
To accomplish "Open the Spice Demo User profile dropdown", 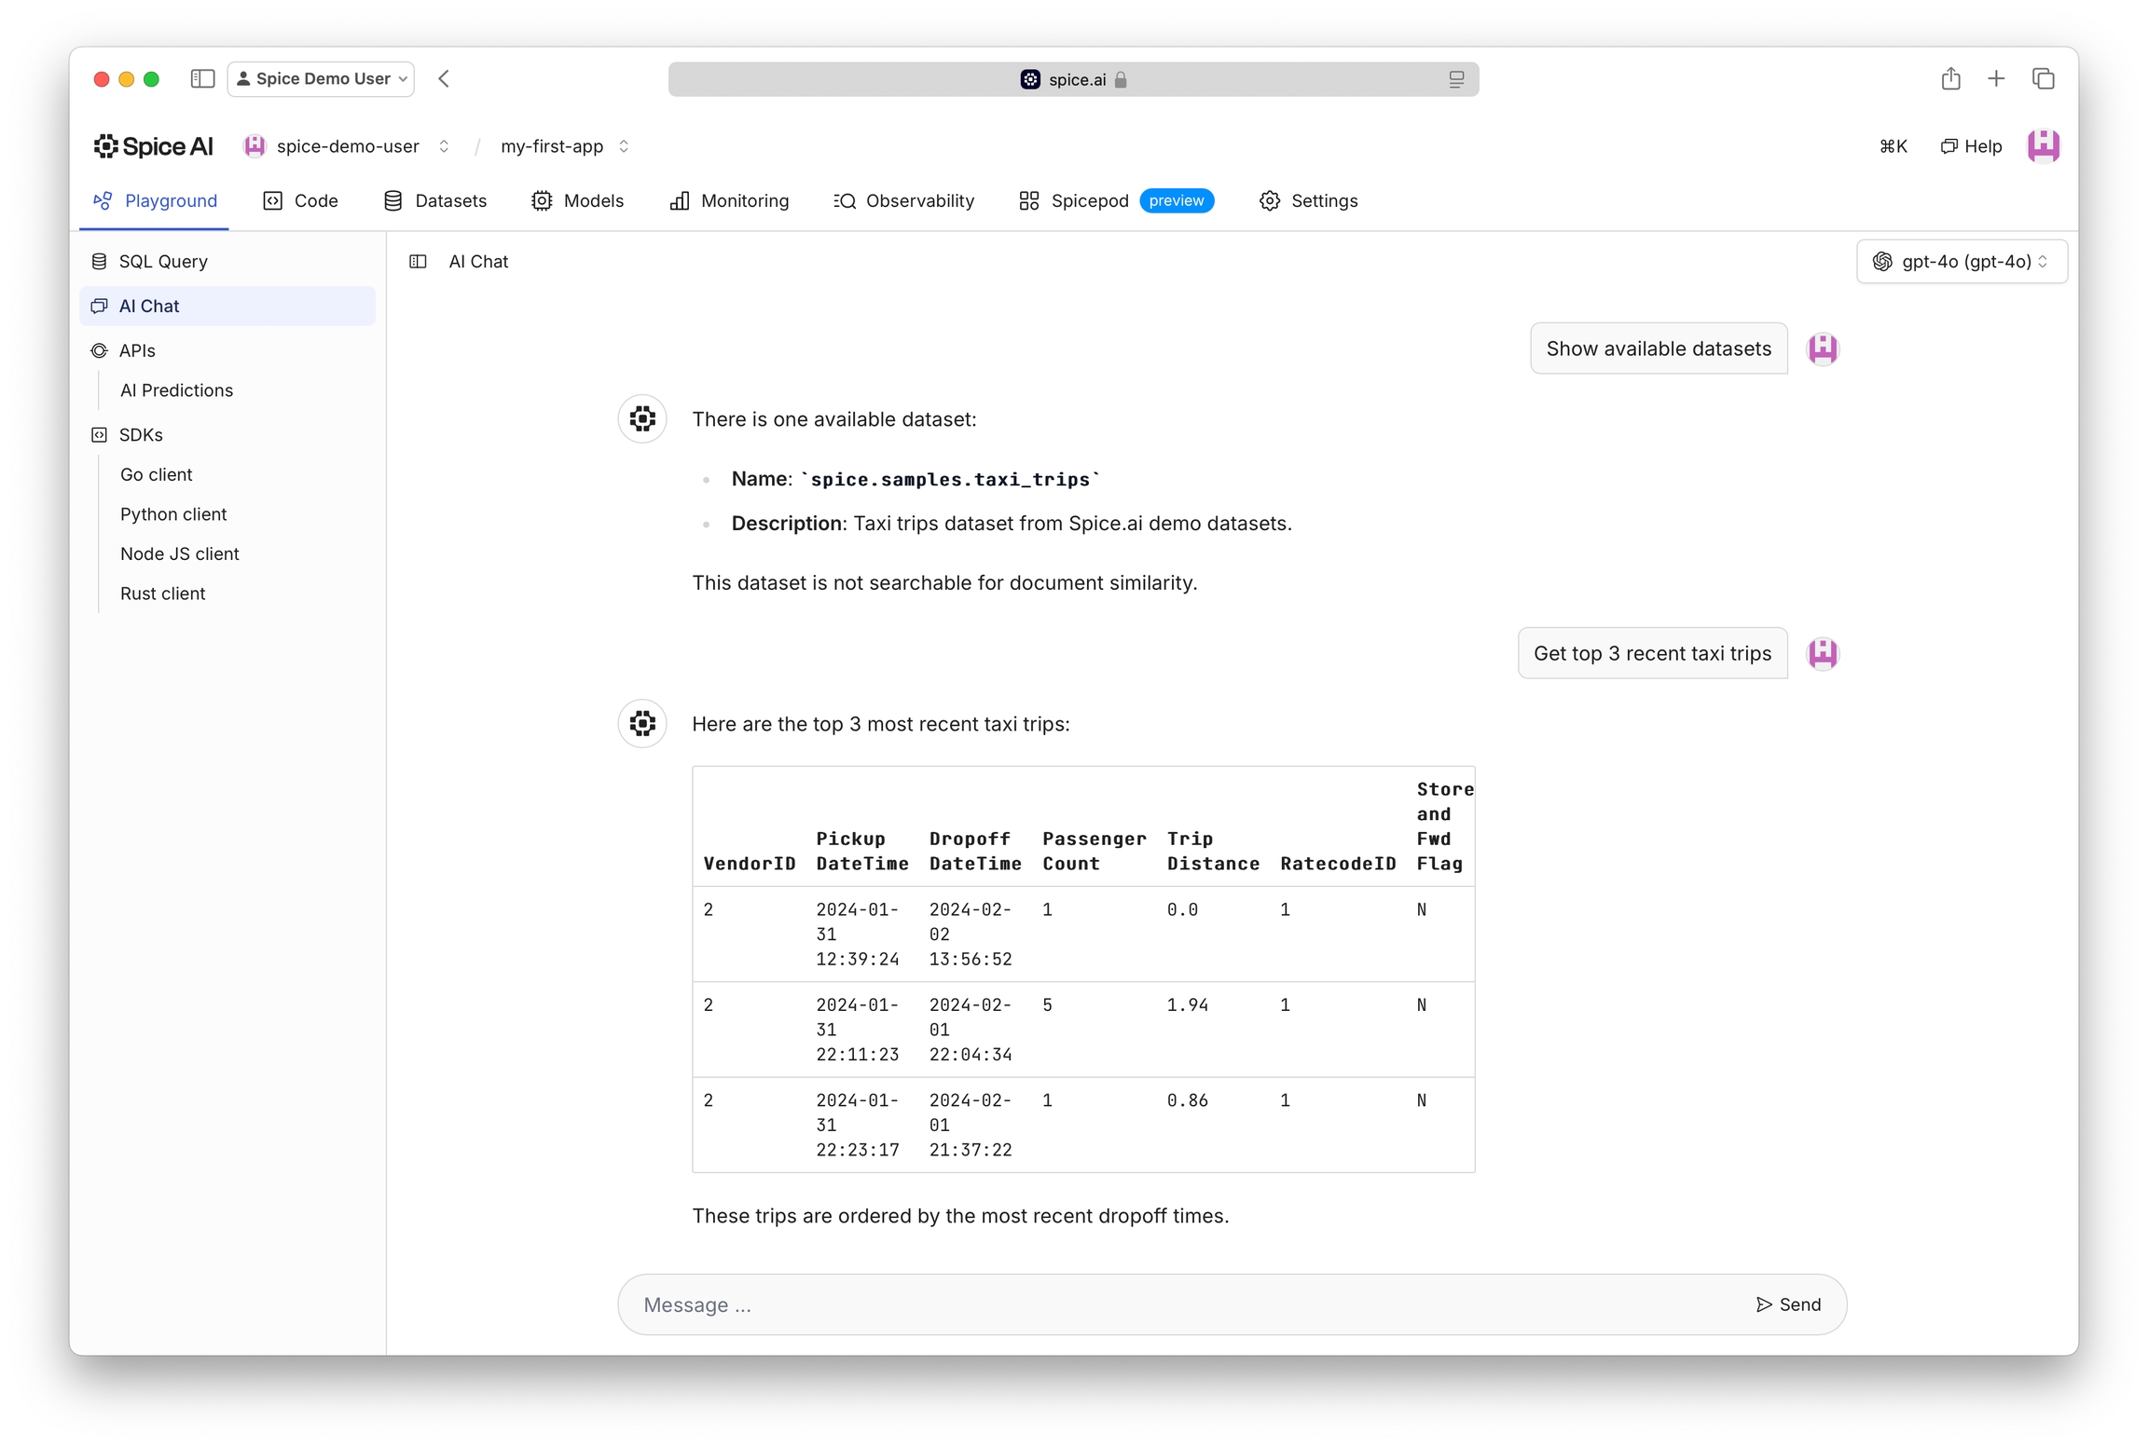I will [x=321, y=79].
